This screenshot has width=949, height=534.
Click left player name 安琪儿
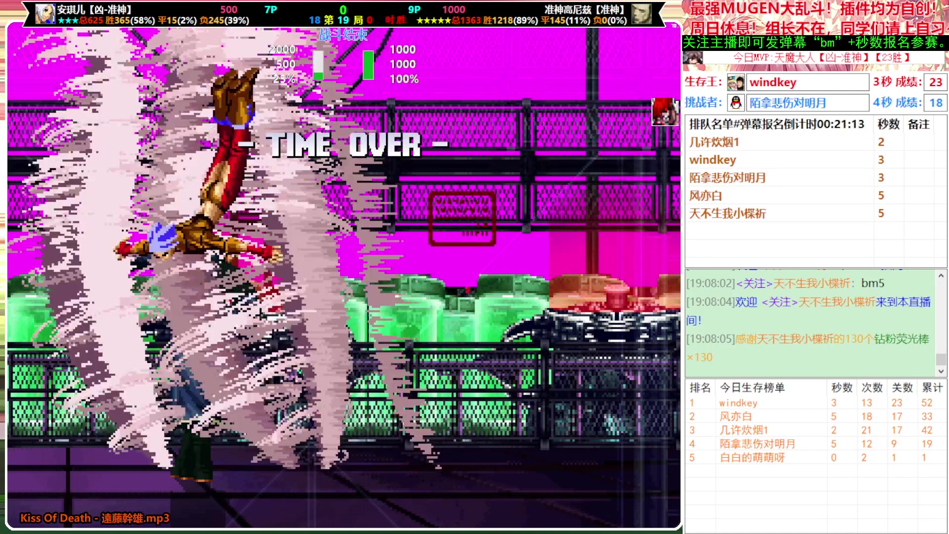pos(94,9)
